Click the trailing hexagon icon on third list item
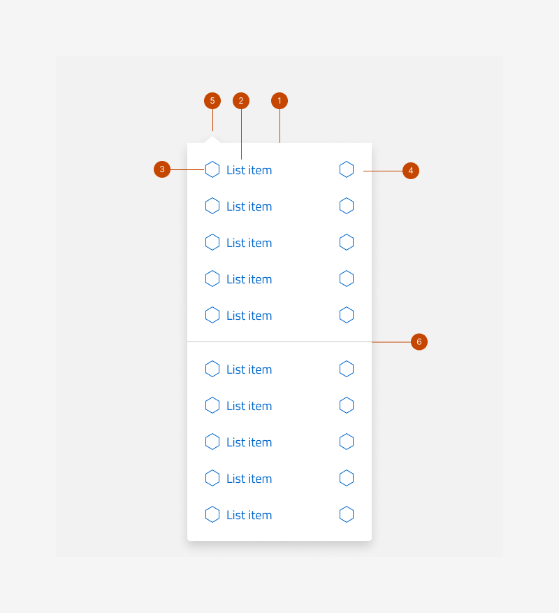 pos(347,241)
